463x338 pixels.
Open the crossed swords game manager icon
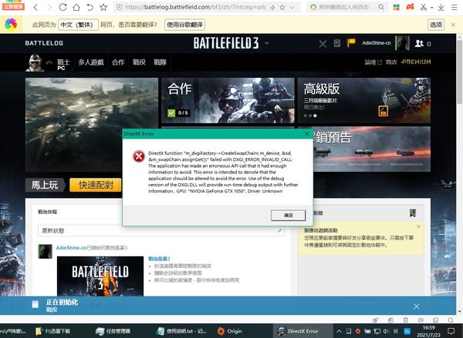[323, 44]
